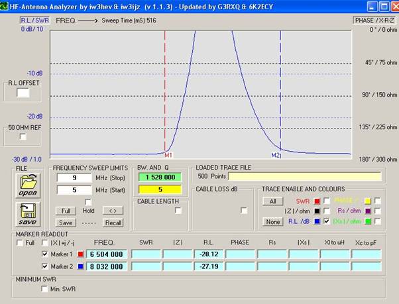The image size is (399, 304).
Task: Click the save floppy disk icon
Action: (28, 215)
